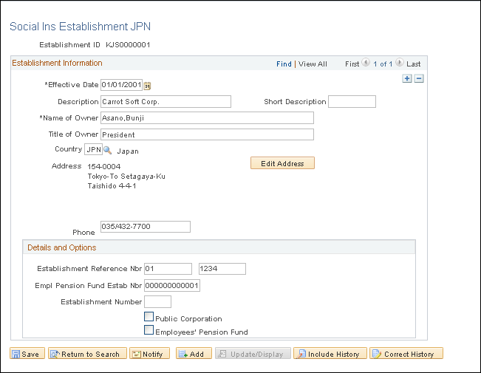Click the address line 'Taishido 4-4-1'

coord(112,186)
